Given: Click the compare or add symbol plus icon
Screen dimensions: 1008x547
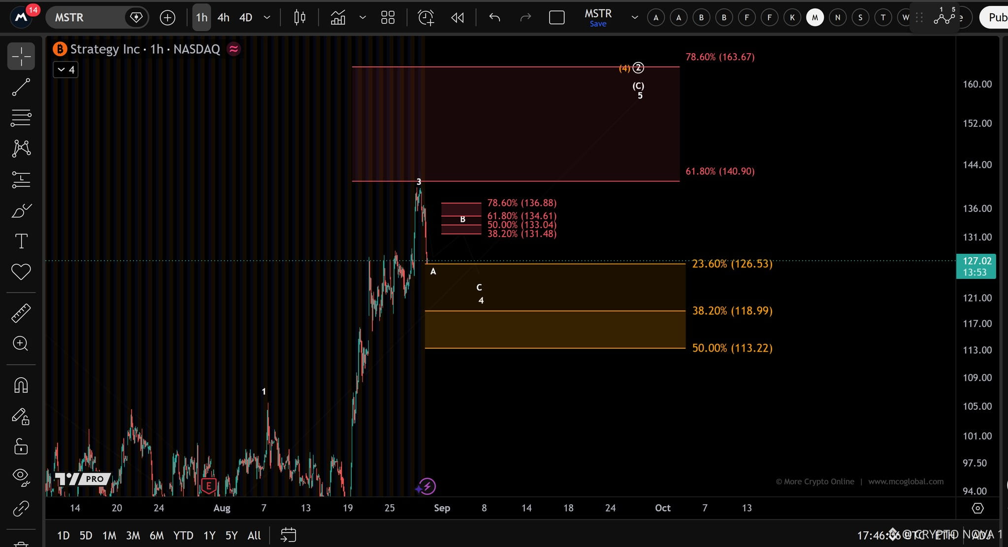Looking at the screenshot, I should pos(167,18).
